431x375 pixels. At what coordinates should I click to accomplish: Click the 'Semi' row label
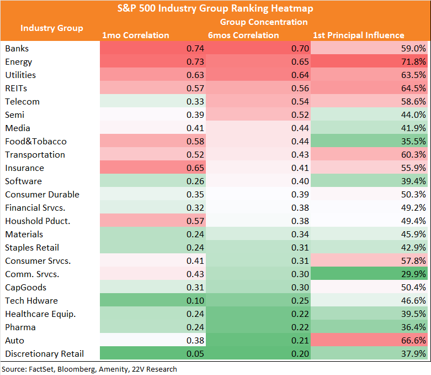tap(14, 115)
